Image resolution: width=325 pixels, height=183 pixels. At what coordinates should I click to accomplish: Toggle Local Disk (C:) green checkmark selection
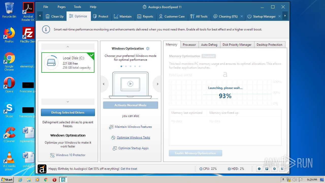(x=92, y=55)
